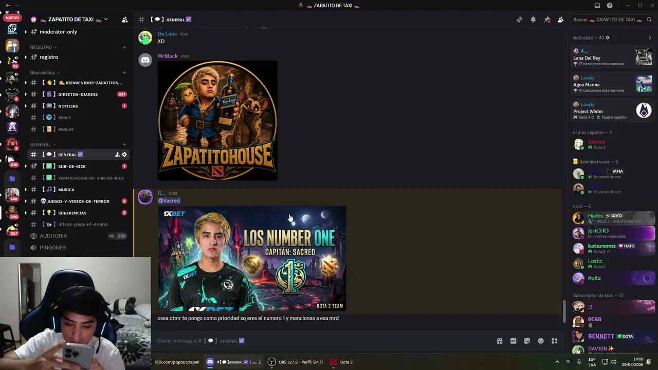Open the apps launcher icon

point(555,341)
